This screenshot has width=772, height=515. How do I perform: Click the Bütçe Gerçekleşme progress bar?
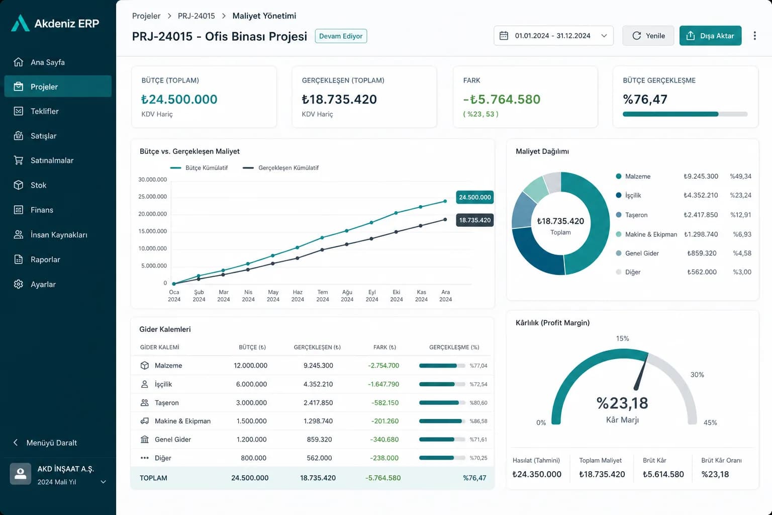[x=685, y=114]
